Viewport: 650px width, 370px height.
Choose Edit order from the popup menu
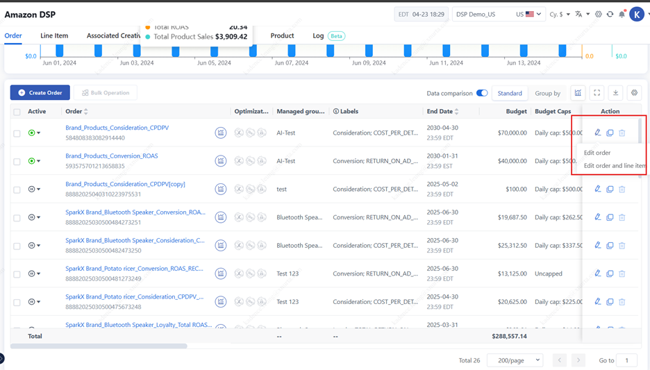pos(597,153)
